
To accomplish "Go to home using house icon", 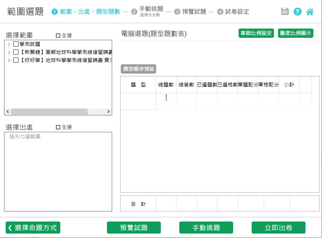I will click(x=310, y=11).
